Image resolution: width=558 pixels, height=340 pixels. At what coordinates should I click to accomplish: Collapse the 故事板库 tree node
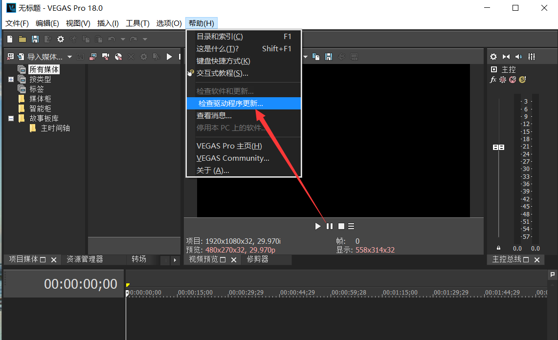[11, 118]
